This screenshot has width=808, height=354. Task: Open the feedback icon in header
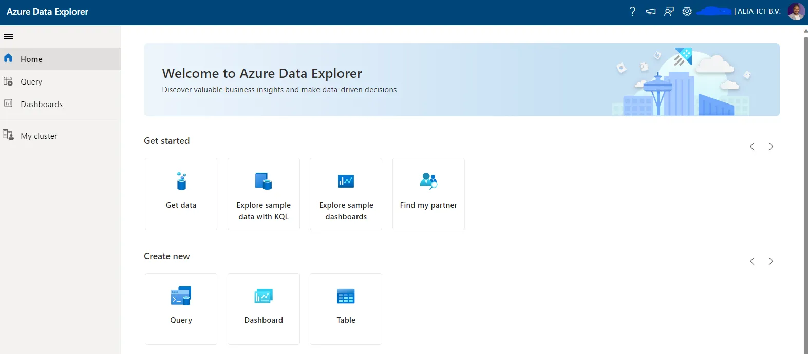pyautogui.click(x=669, y=11)
